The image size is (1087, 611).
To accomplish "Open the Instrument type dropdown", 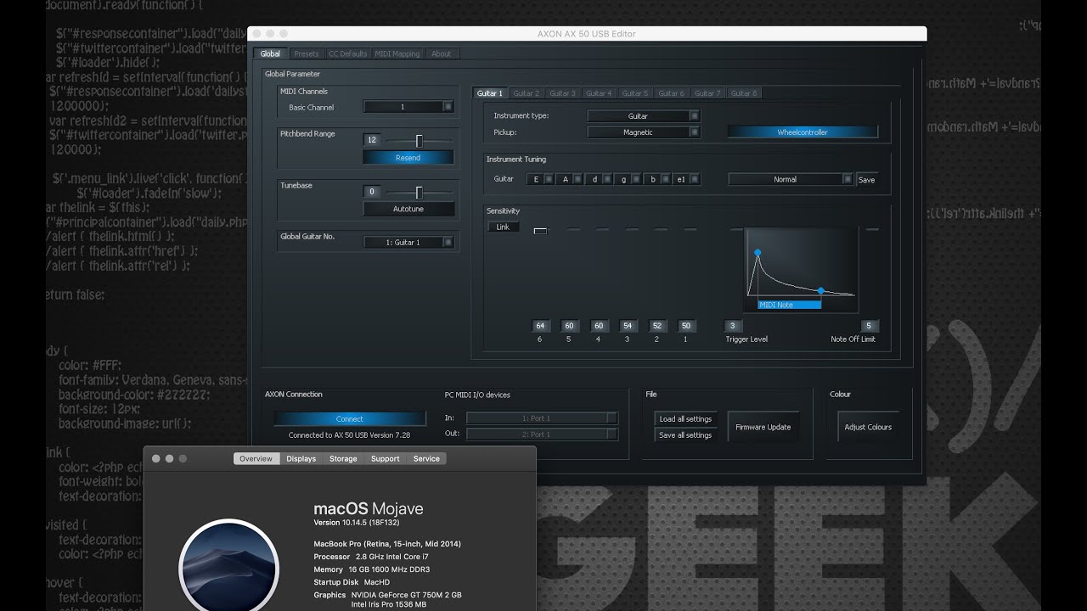I will pos(643,116).
